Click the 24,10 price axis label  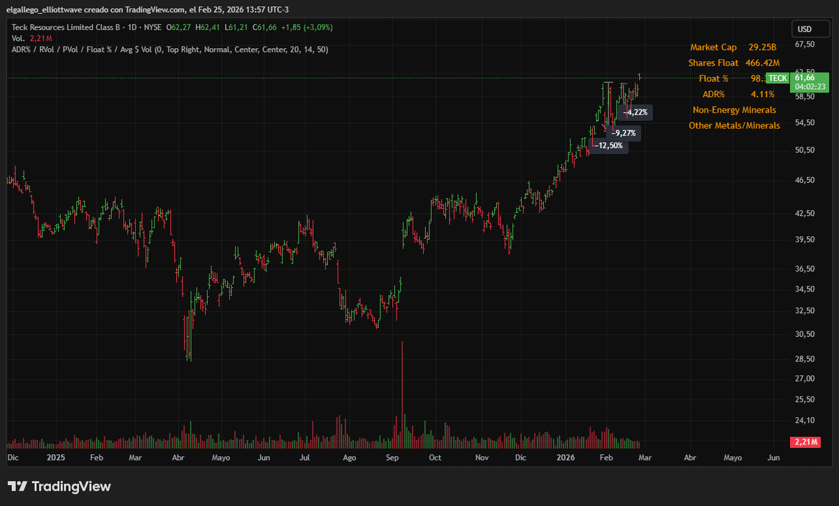pyautogui.click(x=806, y=420)
